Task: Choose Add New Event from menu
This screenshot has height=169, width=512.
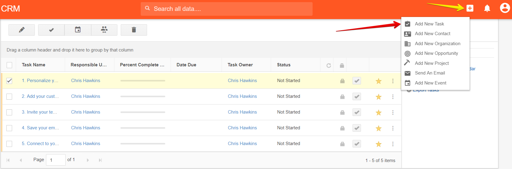Action: point(435,83)
